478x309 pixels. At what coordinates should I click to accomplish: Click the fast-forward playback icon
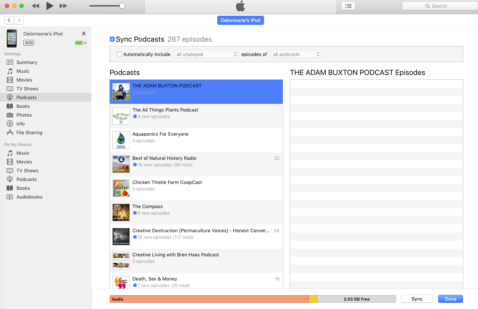(x=63, y=6)
